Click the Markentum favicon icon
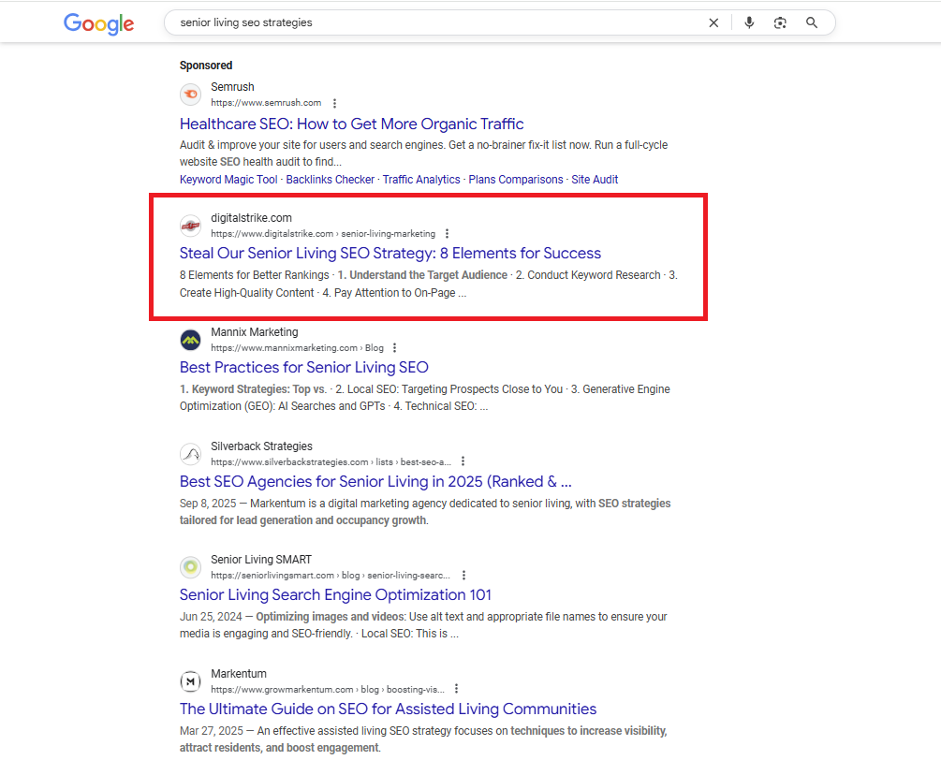941x775 pixels. [191, 681]
